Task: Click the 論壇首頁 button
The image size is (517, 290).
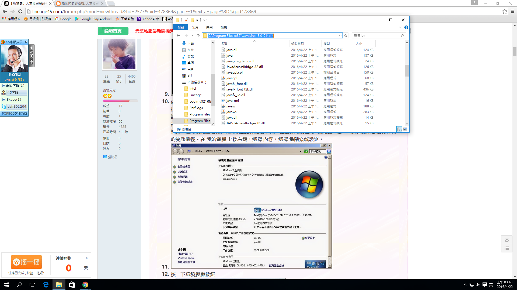Action: click(x=113, y=31)
